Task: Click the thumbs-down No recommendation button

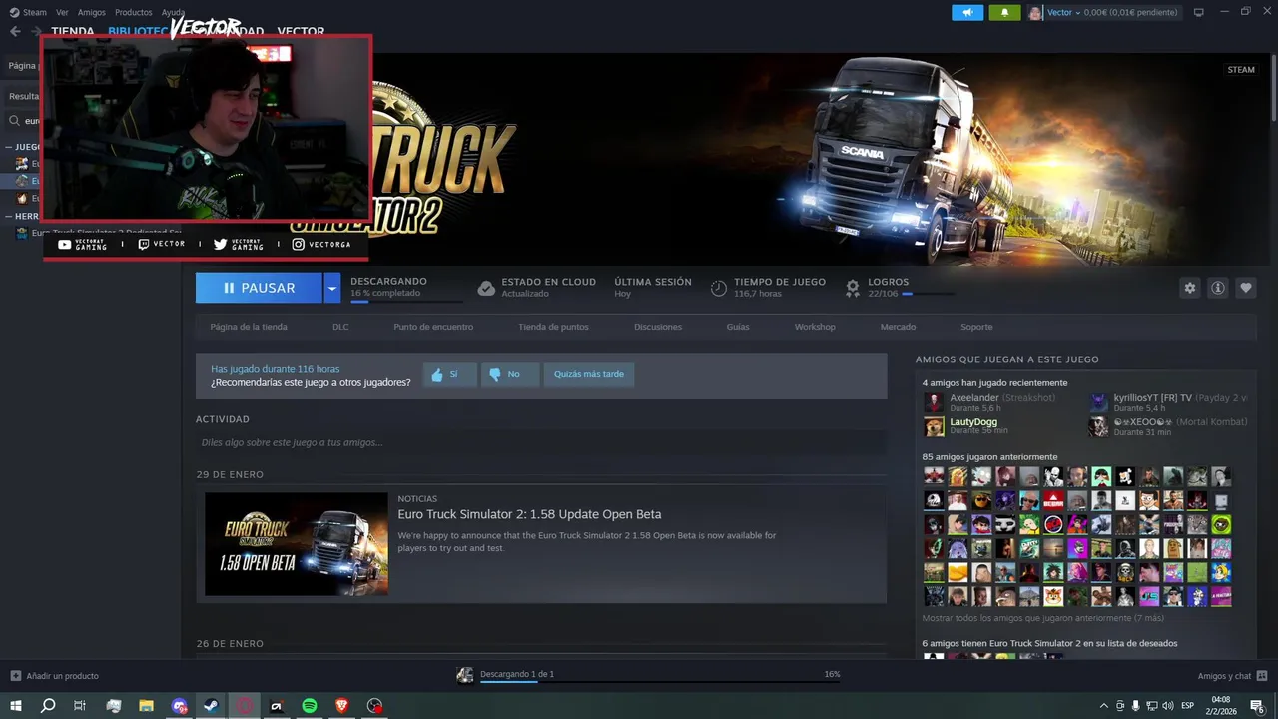Action: [509, 374]
